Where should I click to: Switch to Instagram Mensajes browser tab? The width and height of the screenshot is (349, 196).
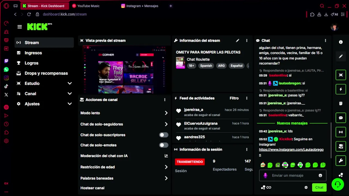pos(142,6)
